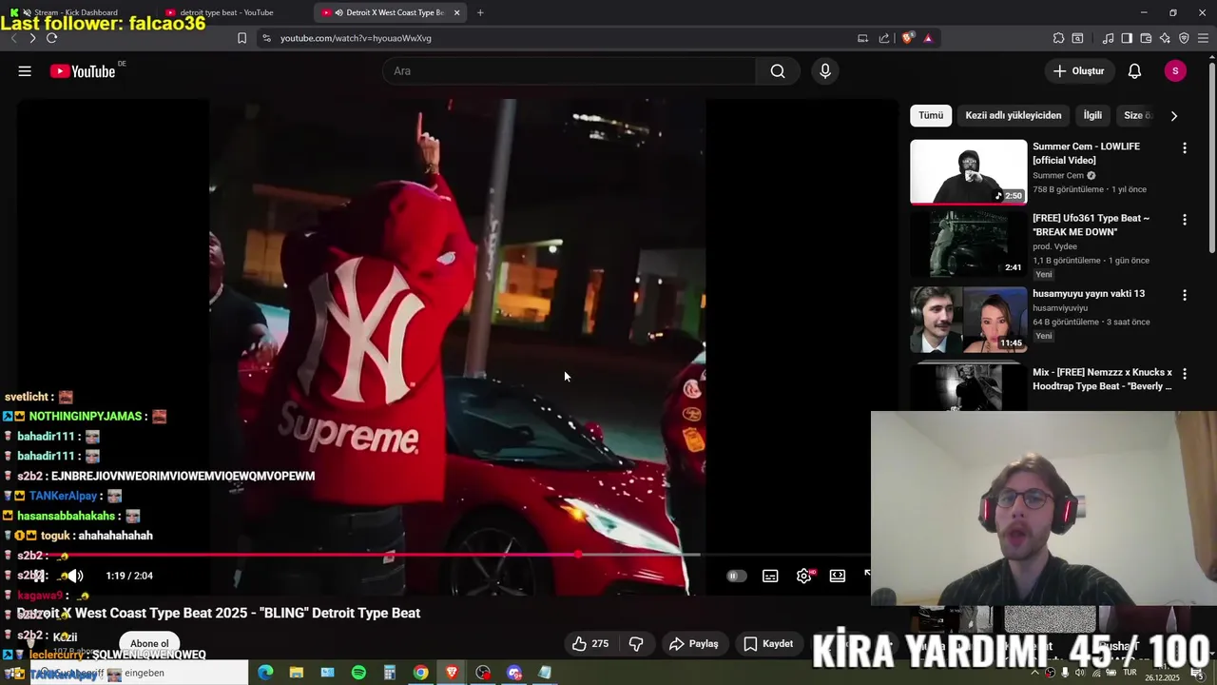This screenshot has width=1217, height=685.
Task: Click the prod. Vydee channel name
Action: (1055, 246)
